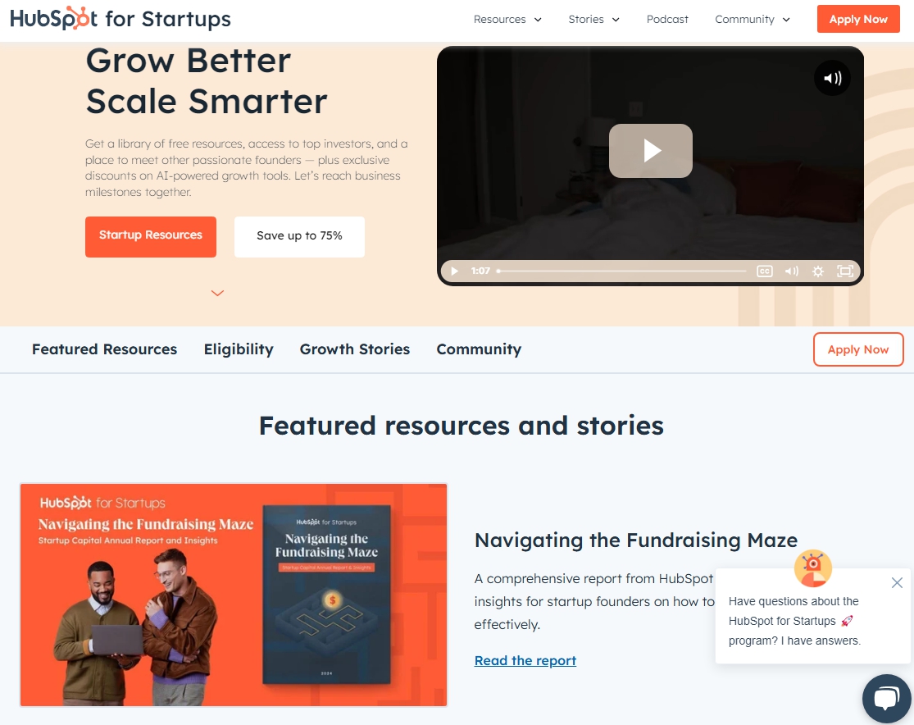This screenshot has height=725, width=914.
Task: Click the HubSpot for Startups logo
Action: [x=120, y=19]
